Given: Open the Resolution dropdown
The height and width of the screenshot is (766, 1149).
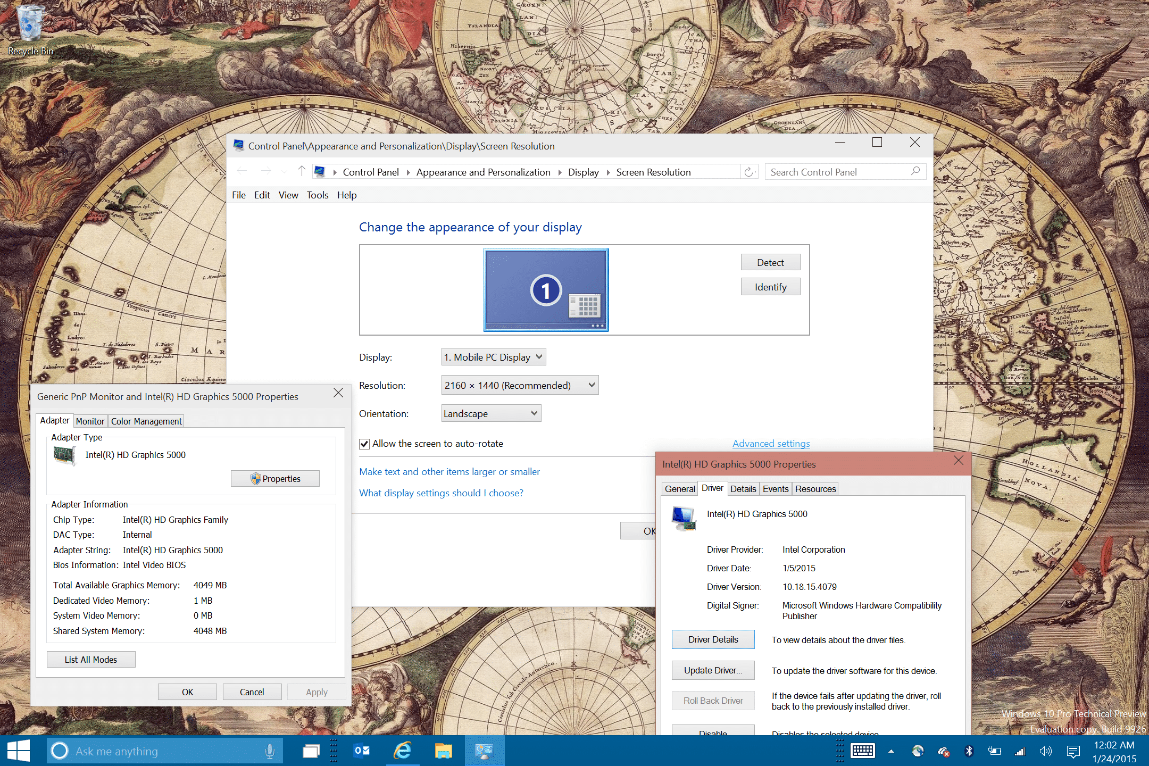Looking at the screenshot, I should tap(520, 385).
